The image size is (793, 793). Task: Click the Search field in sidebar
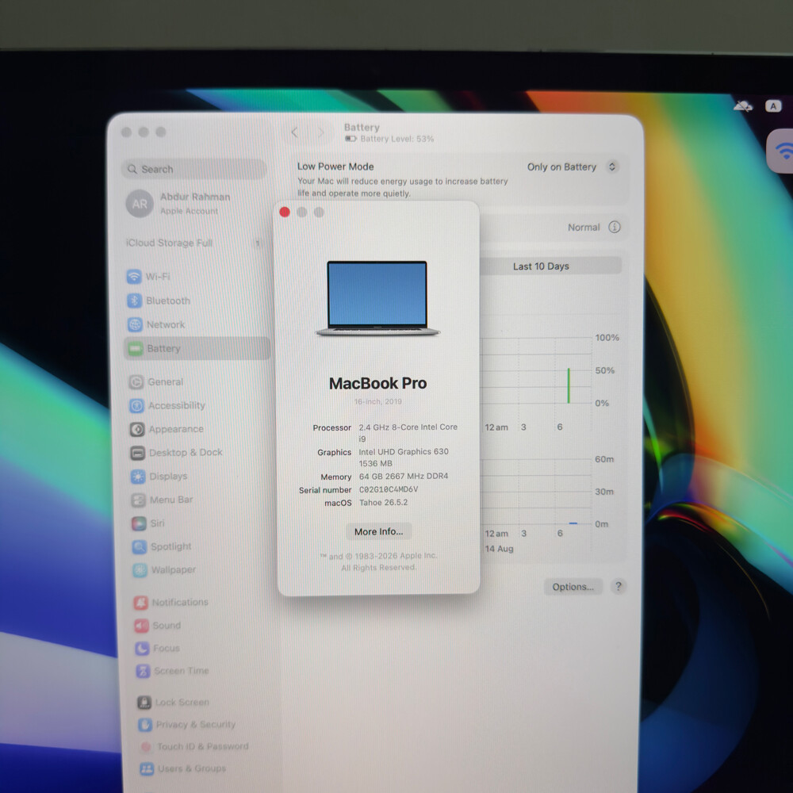193,169
